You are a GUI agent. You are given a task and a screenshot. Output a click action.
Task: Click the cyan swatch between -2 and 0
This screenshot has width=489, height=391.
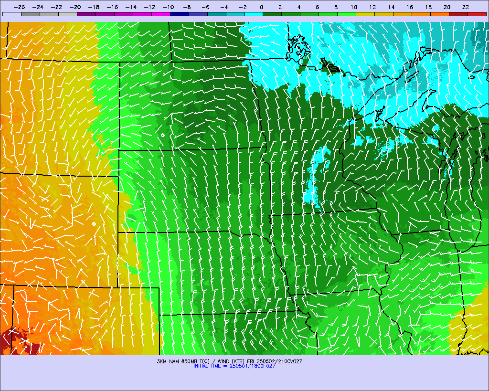pyautogui.click(x=254, y=14)
